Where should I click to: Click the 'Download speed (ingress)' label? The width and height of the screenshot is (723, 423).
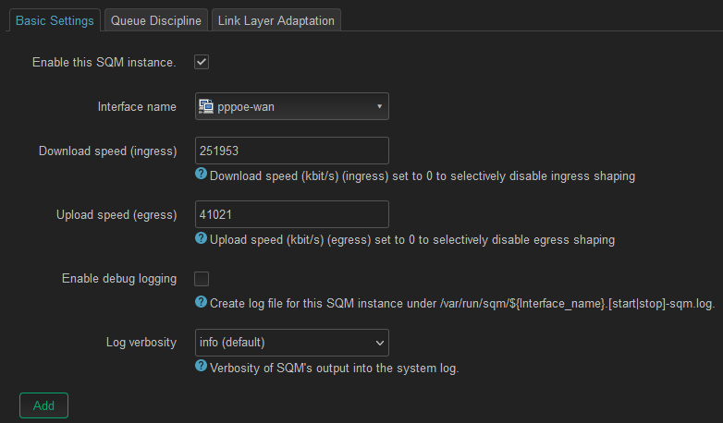pos(108,151)
